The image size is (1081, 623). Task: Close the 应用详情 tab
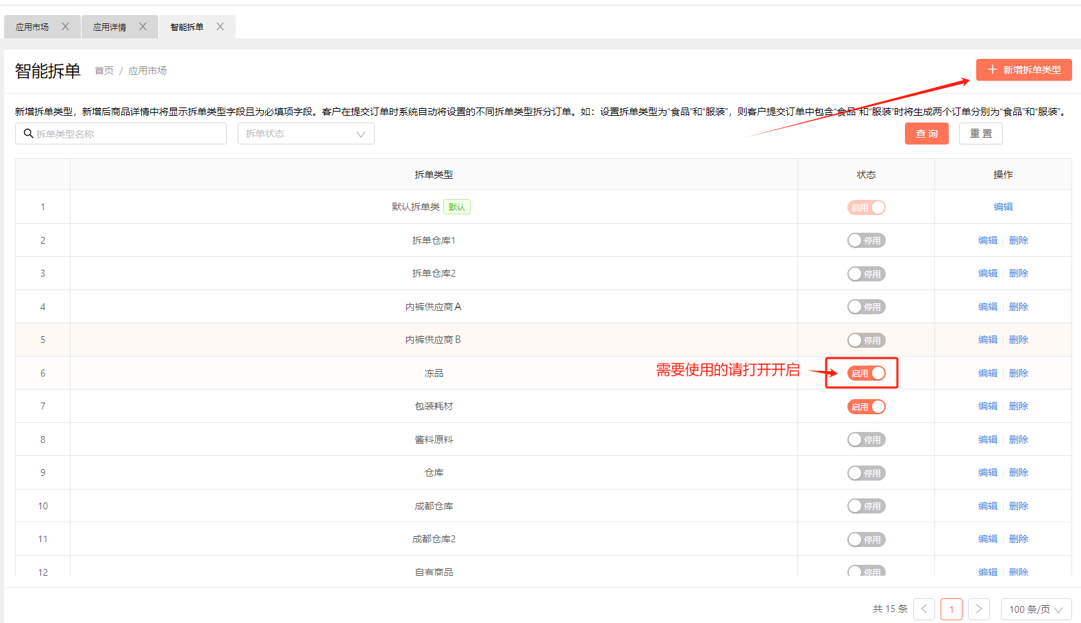point(142,27)
